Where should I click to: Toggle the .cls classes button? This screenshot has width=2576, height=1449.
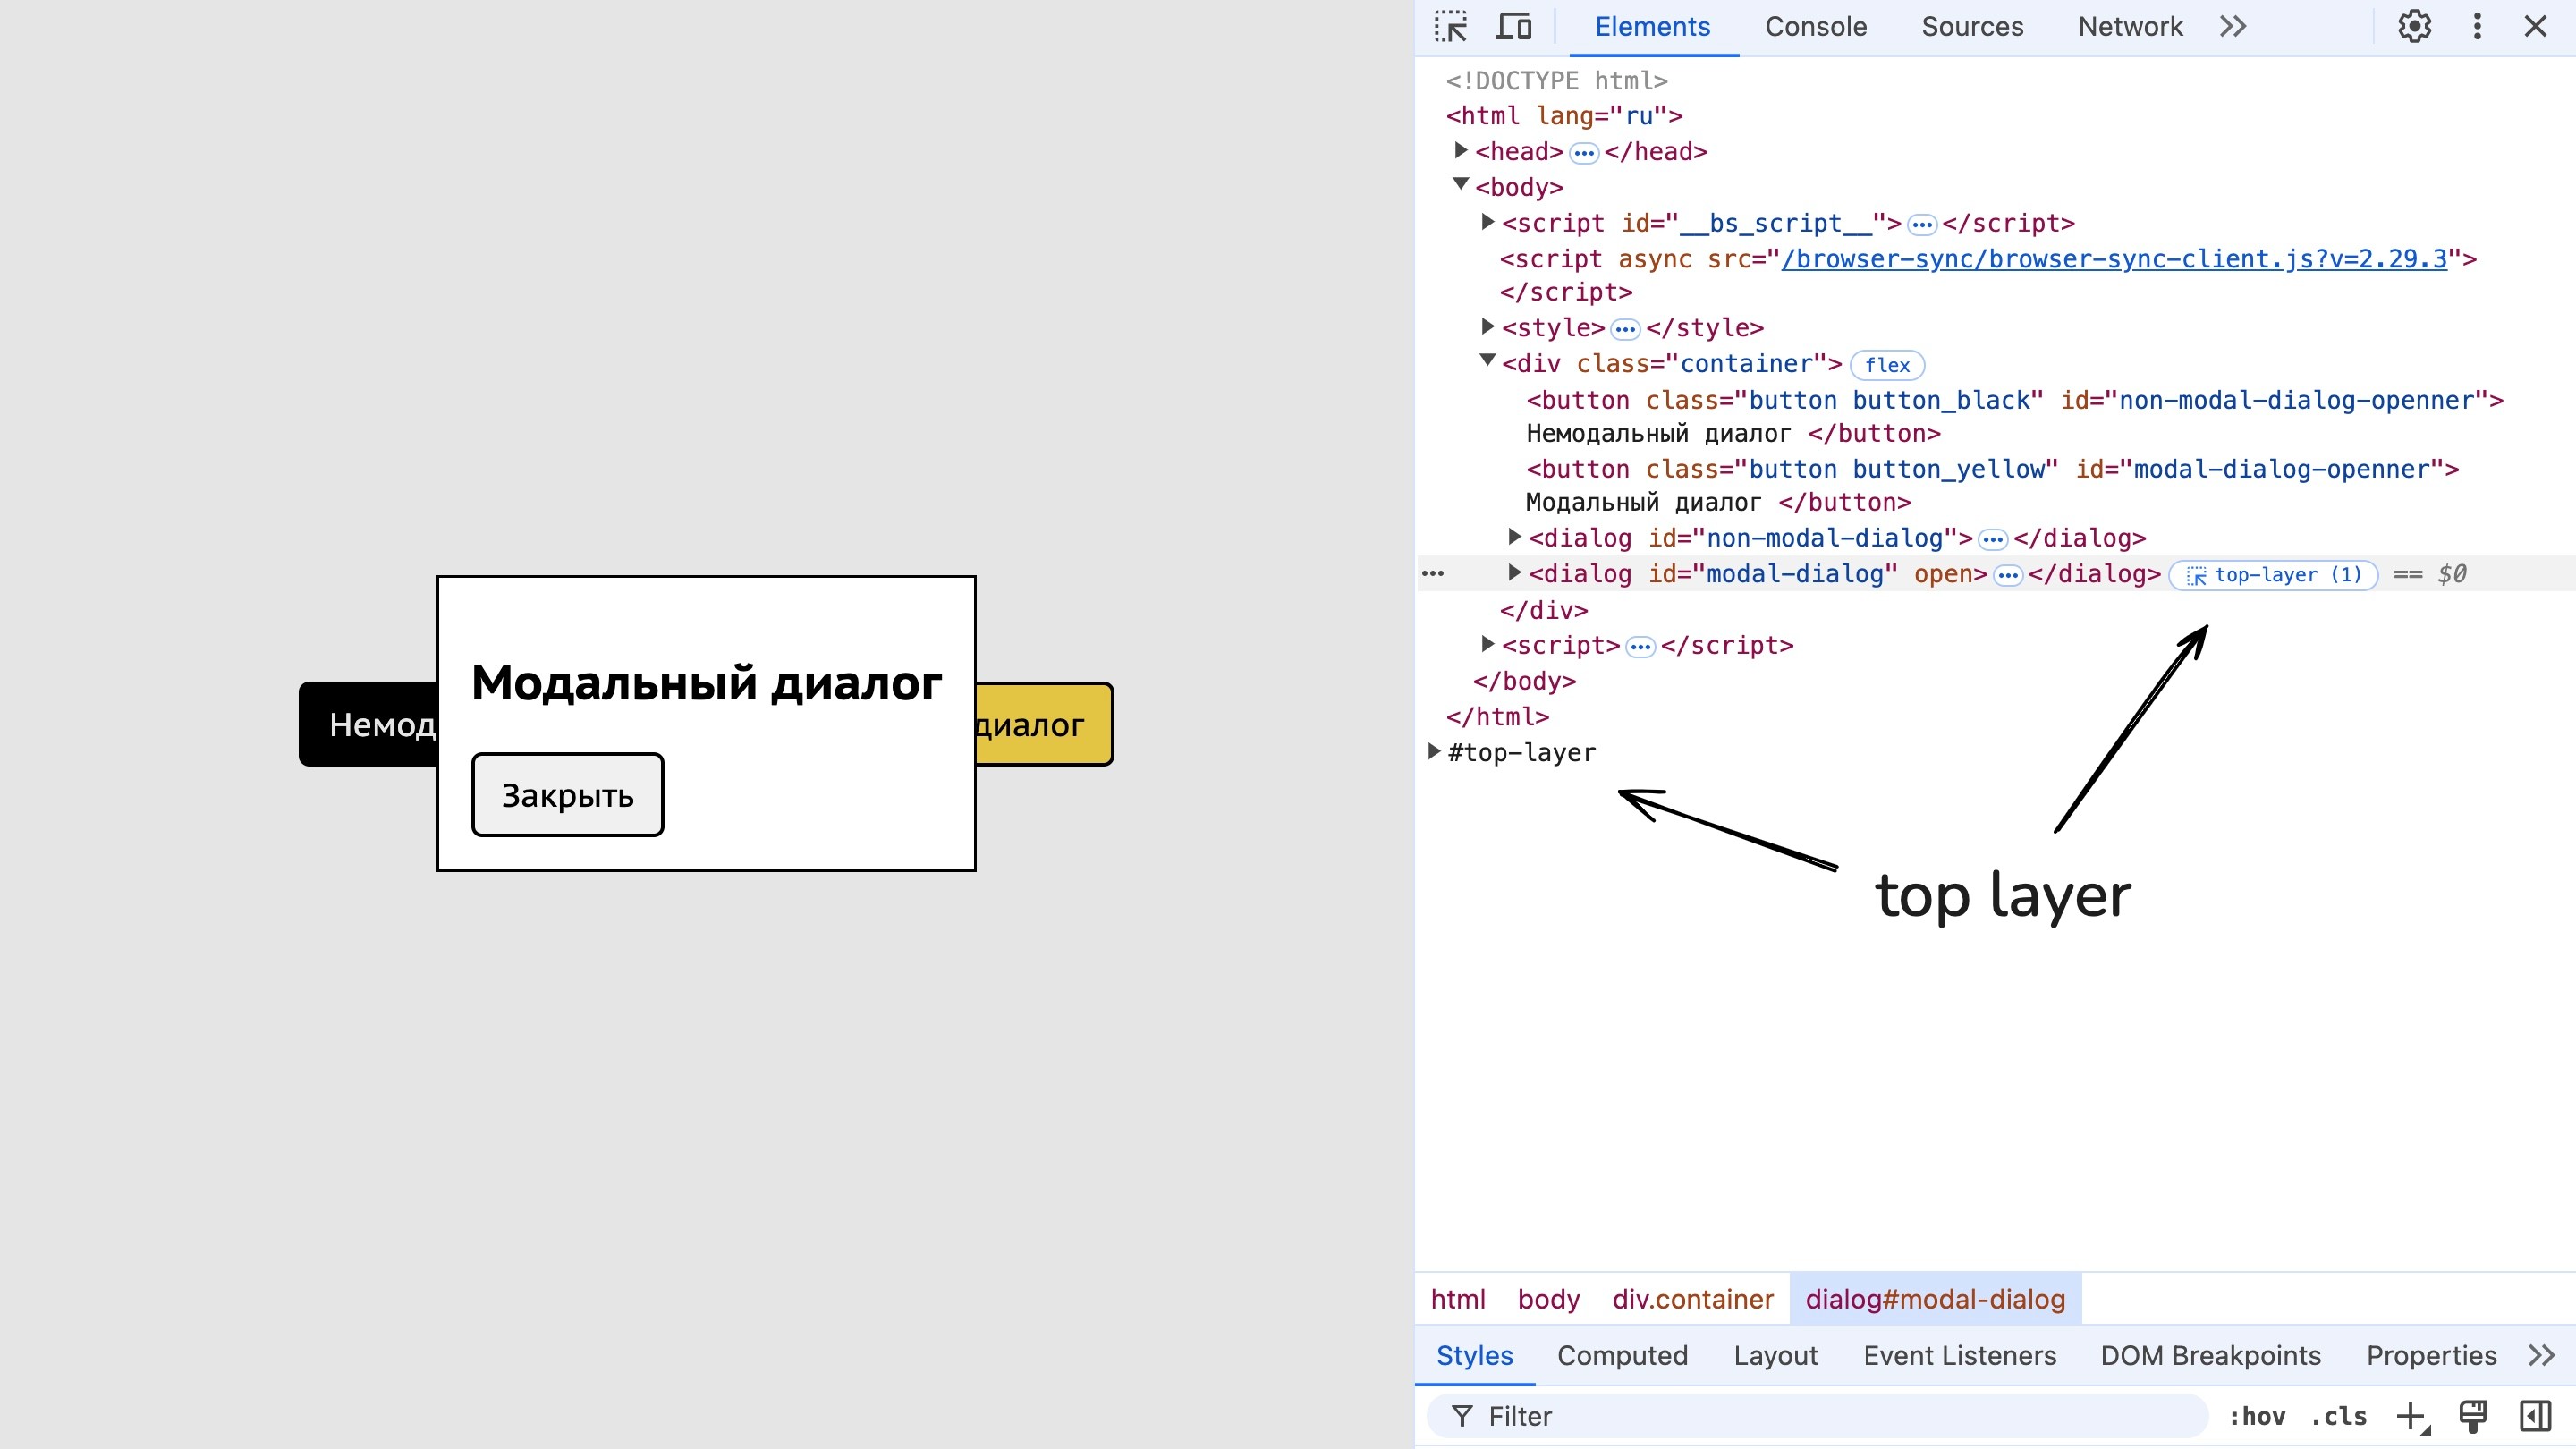(2338, 1416)
